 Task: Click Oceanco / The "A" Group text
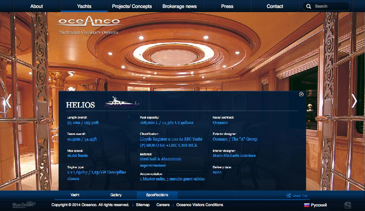235,139
